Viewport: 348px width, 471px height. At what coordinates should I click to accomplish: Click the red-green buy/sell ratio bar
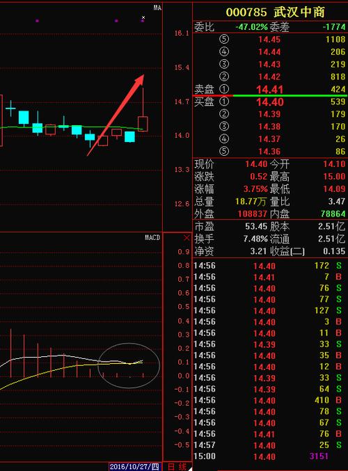pos(270,95)
